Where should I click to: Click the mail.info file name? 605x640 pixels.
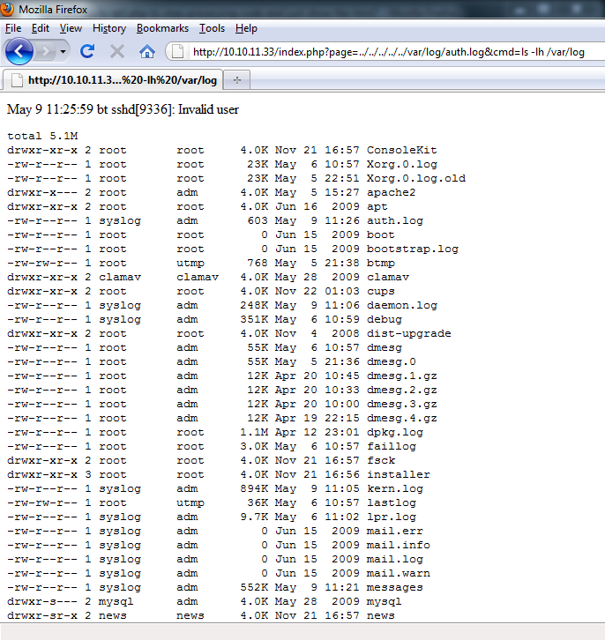pos(398,546)
